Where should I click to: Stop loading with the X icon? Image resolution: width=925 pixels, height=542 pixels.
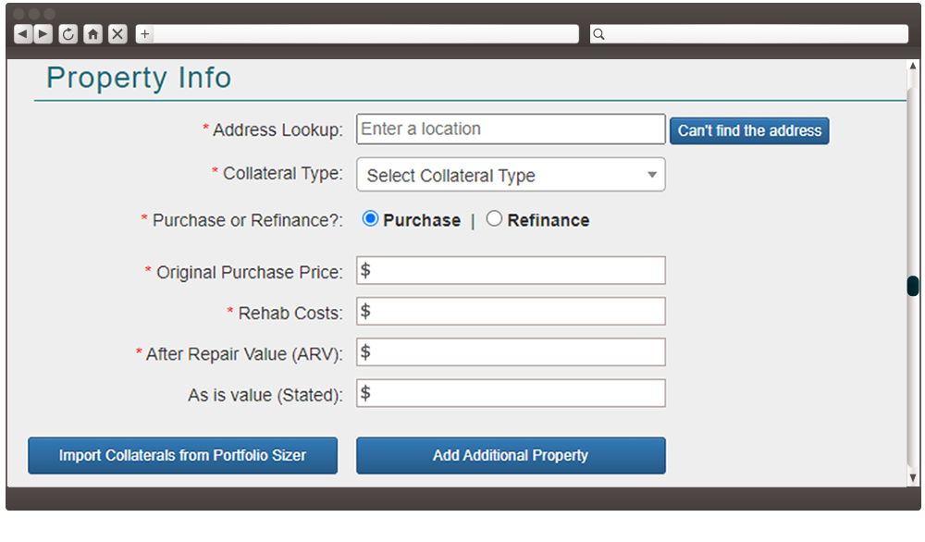coord(118,34)
